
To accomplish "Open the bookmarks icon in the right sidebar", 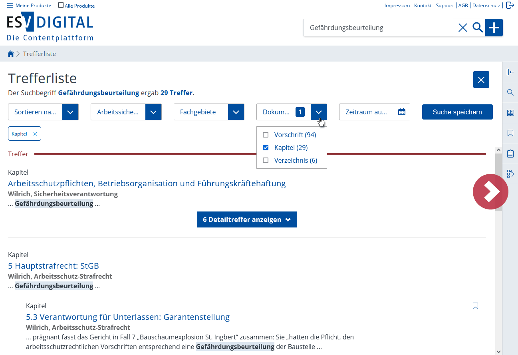I will click(x=510, y=133).
